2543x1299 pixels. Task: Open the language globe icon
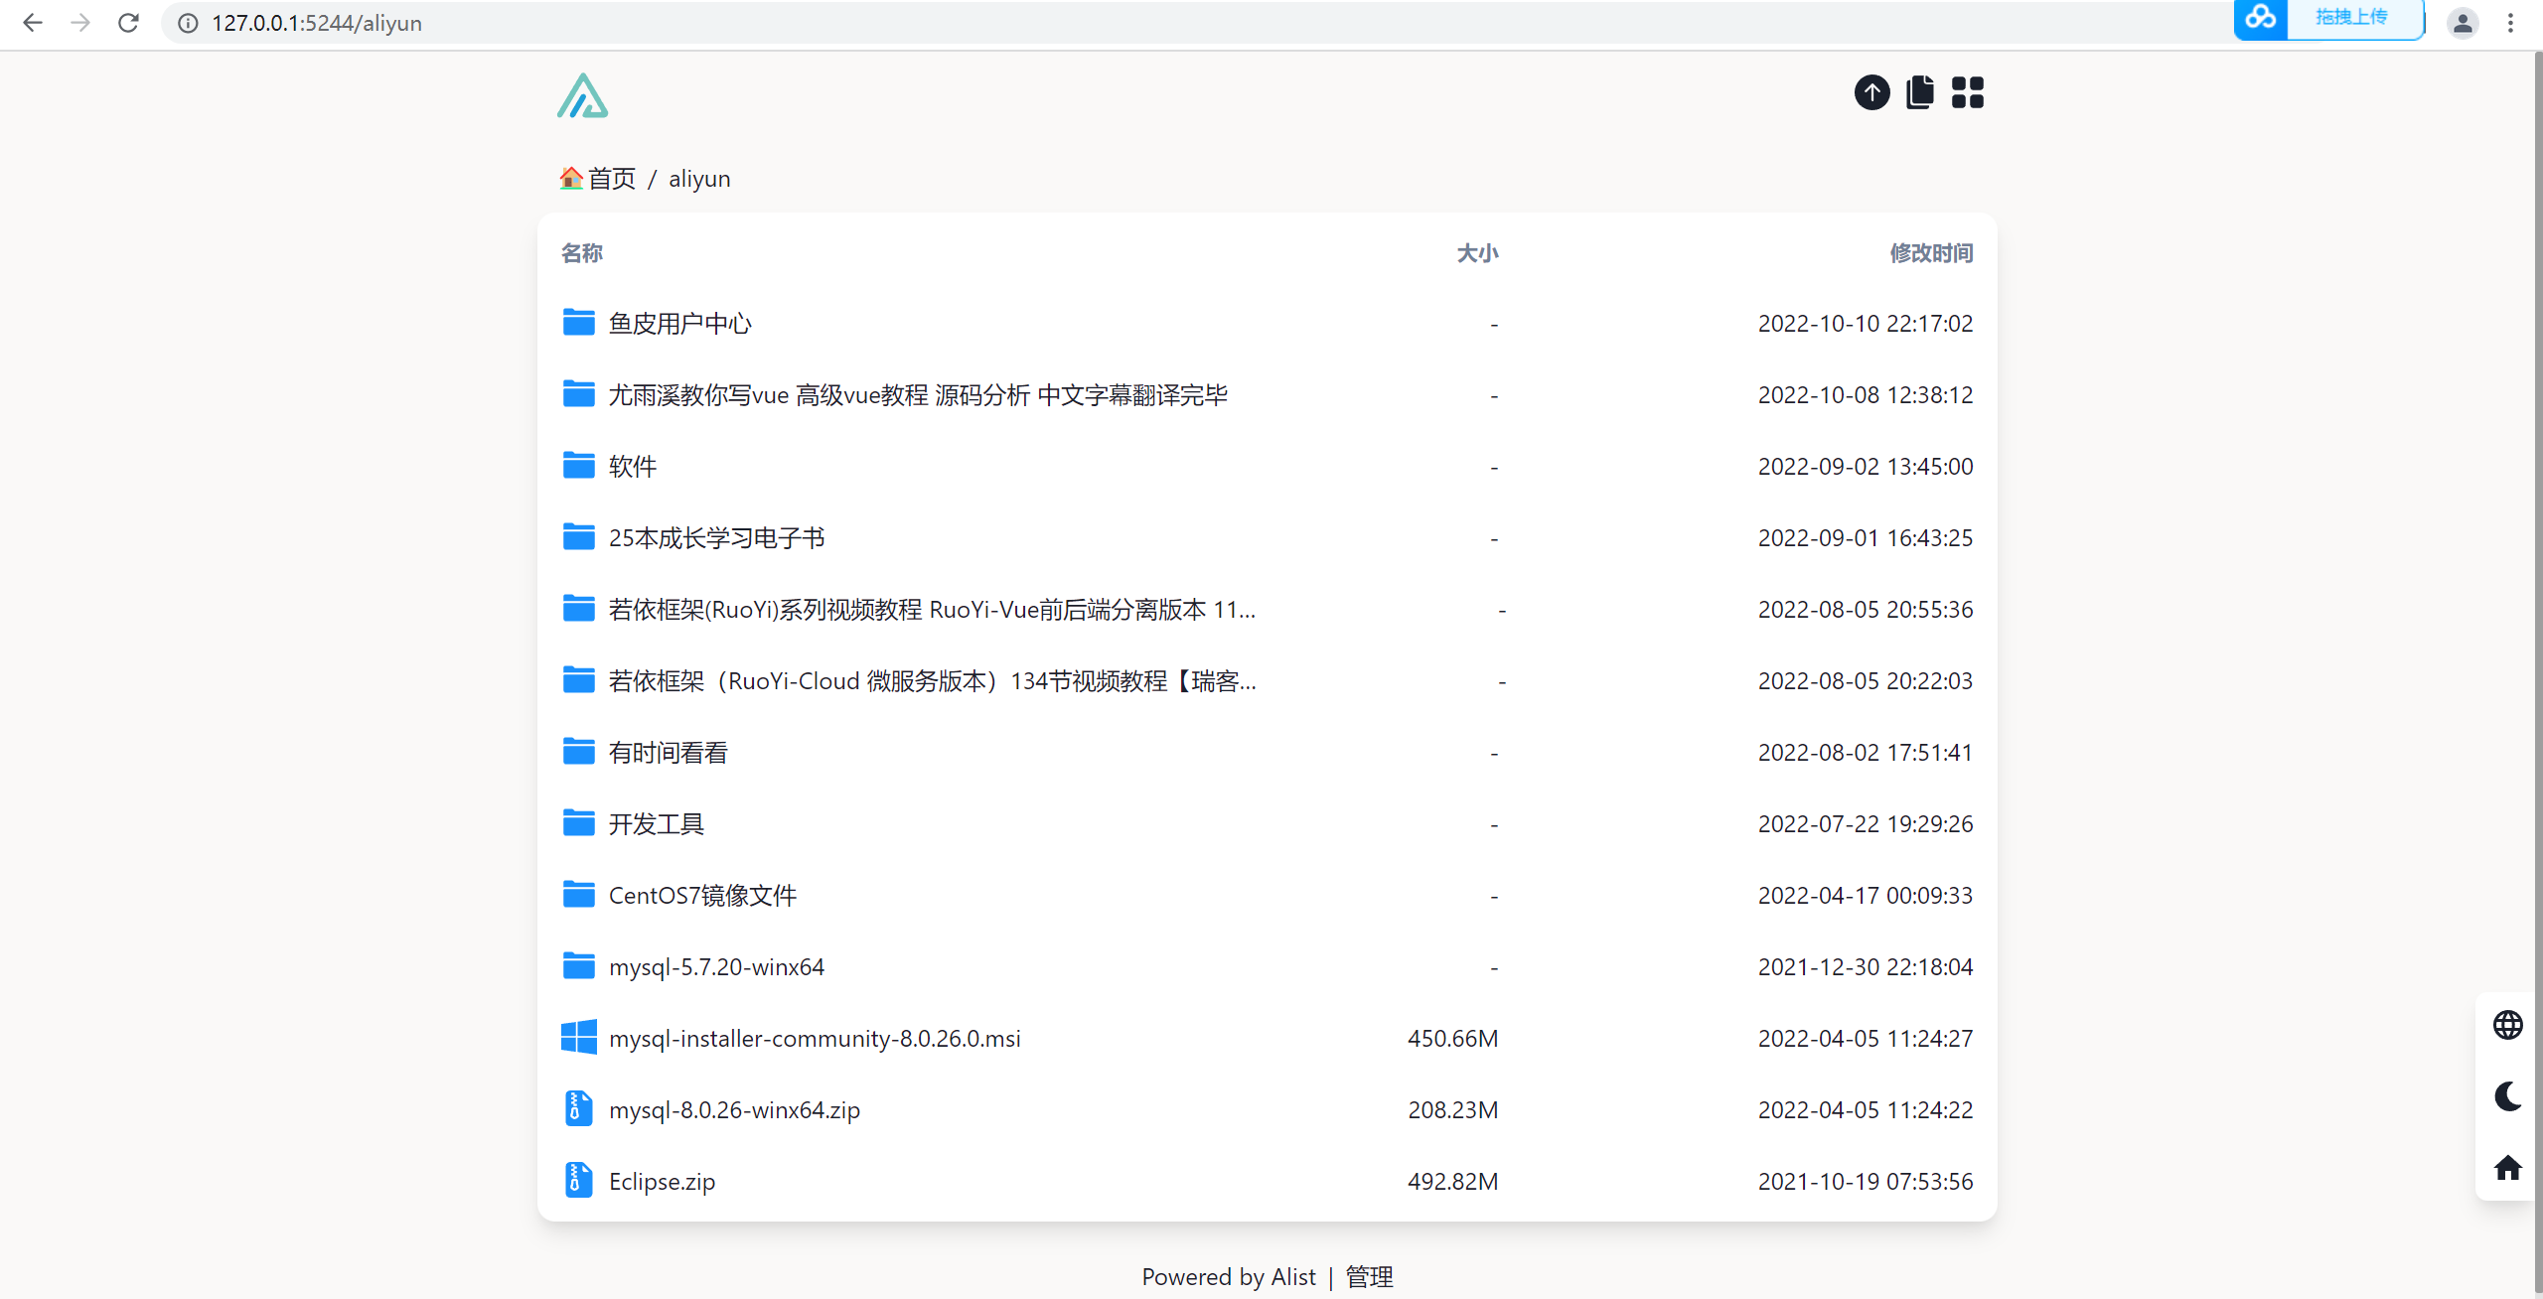tap(2507, 1024)
